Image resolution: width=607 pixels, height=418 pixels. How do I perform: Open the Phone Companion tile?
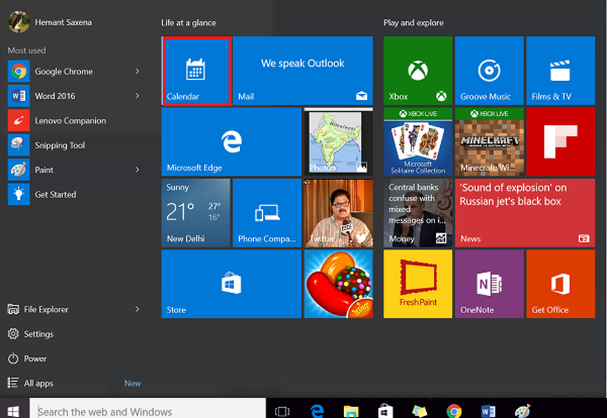click(x=266, y=213)
